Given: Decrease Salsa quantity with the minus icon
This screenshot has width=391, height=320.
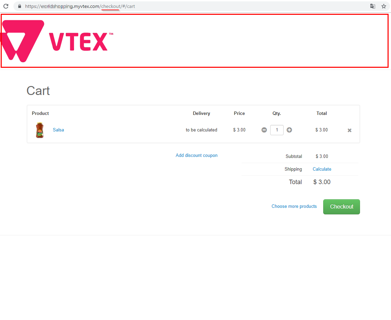Looking at the screenshot, I should (264, 130).
